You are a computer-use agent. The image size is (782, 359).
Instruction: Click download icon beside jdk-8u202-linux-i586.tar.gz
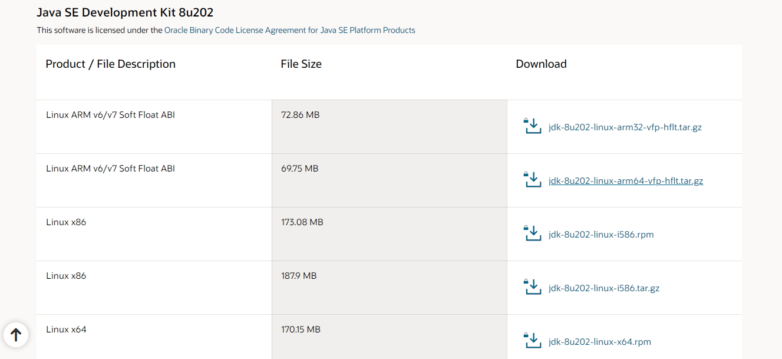pyautogui.click(x=532, y=287)
